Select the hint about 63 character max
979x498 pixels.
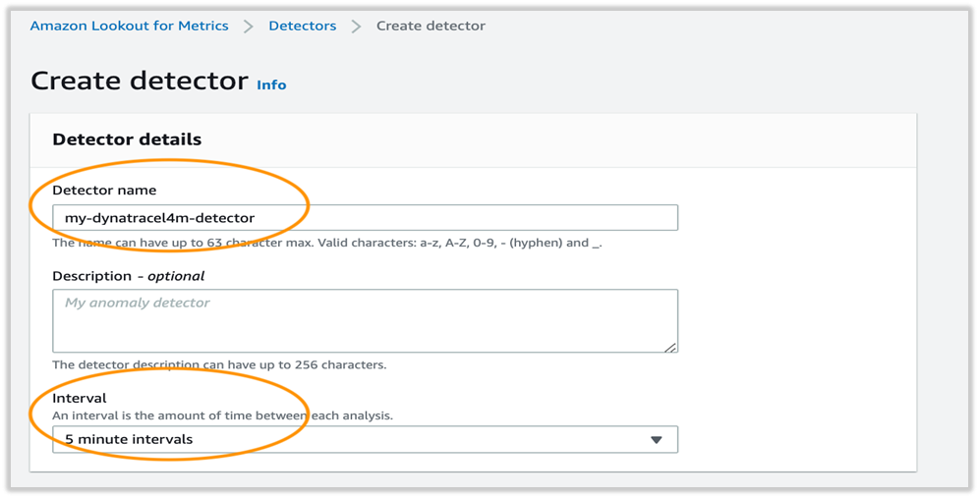pos(327,243)
